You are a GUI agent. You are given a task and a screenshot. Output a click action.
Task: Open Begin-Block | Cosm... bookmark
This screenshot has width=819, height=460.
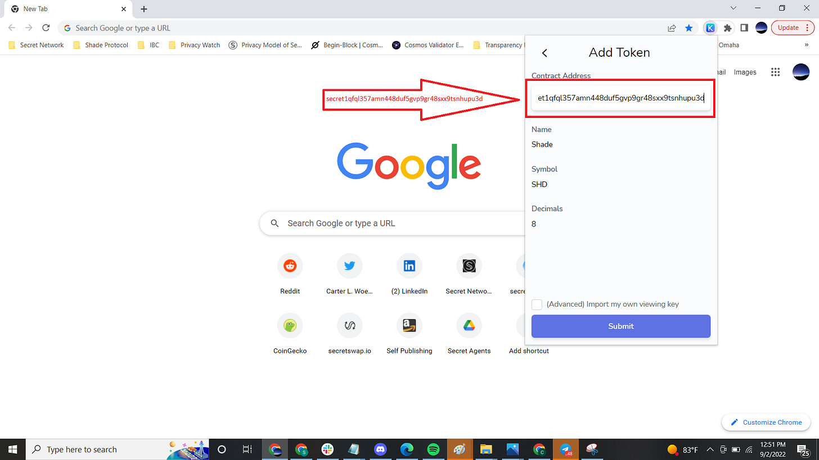pyautogui.click(x=347, y=45)
